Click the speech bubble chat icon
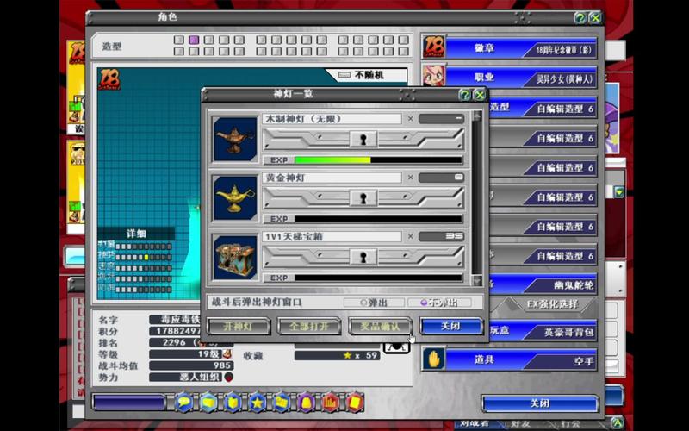Screen dimensions: 689x431 pyautogui.click(x=183, y=402)
